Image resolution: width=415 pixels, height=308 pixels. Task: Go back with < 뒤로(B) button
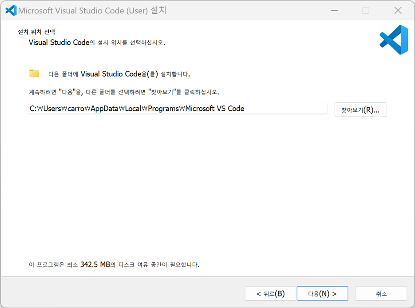click(270, 293)
